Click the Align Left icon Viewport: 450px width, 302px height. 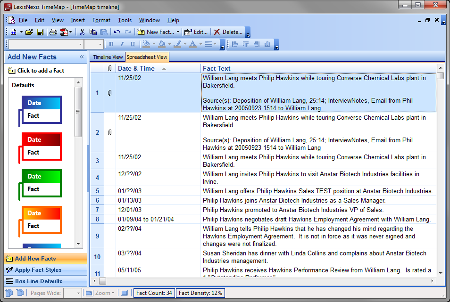pos(235,44)
